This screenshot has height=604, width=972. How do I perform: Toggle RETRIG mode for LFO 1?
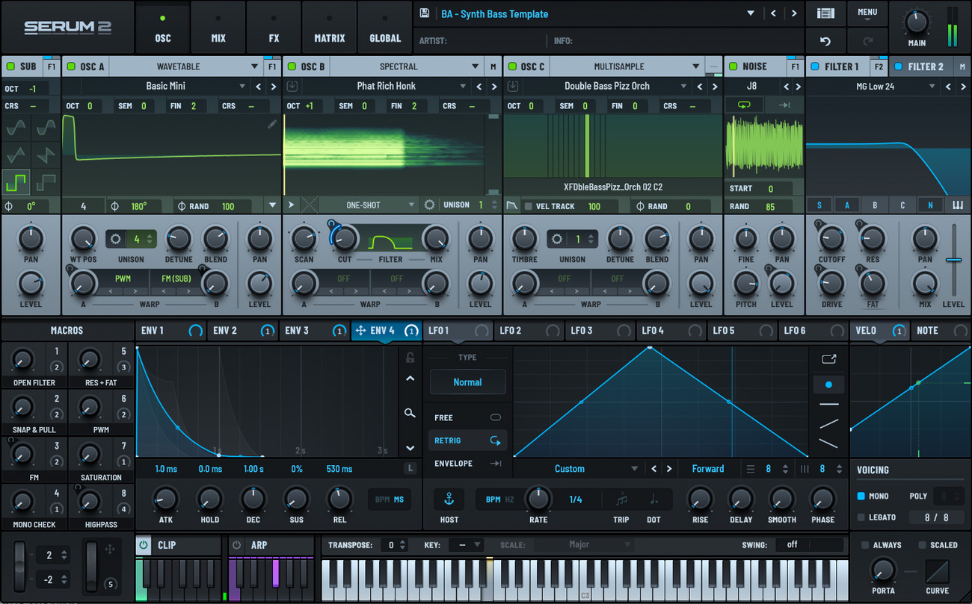click(467, 440)
